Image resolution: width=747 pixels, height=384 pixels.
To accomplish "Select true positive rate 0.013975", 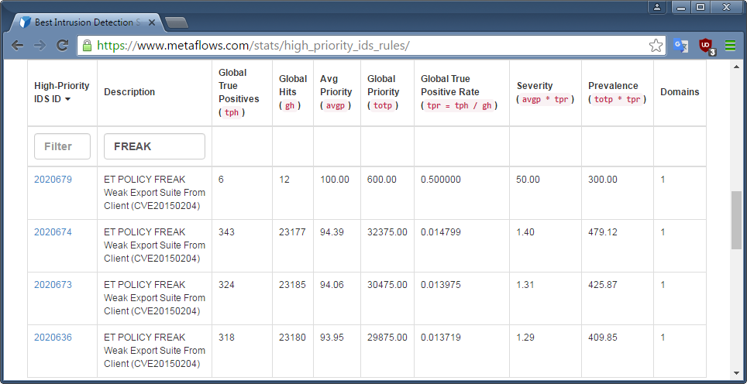I will point(441,285).
